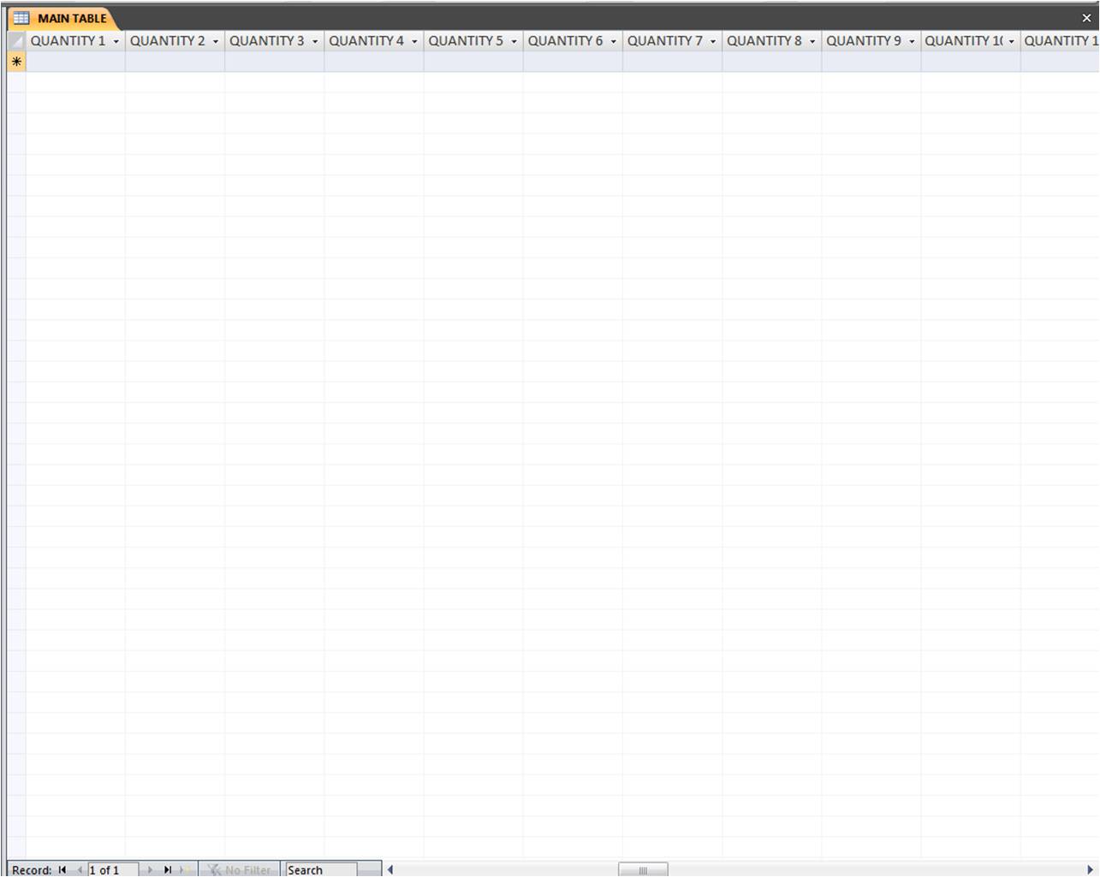Select the QUANTITY 1 column header
This screenshot has width=1100, height=877.
coord(75,41)
